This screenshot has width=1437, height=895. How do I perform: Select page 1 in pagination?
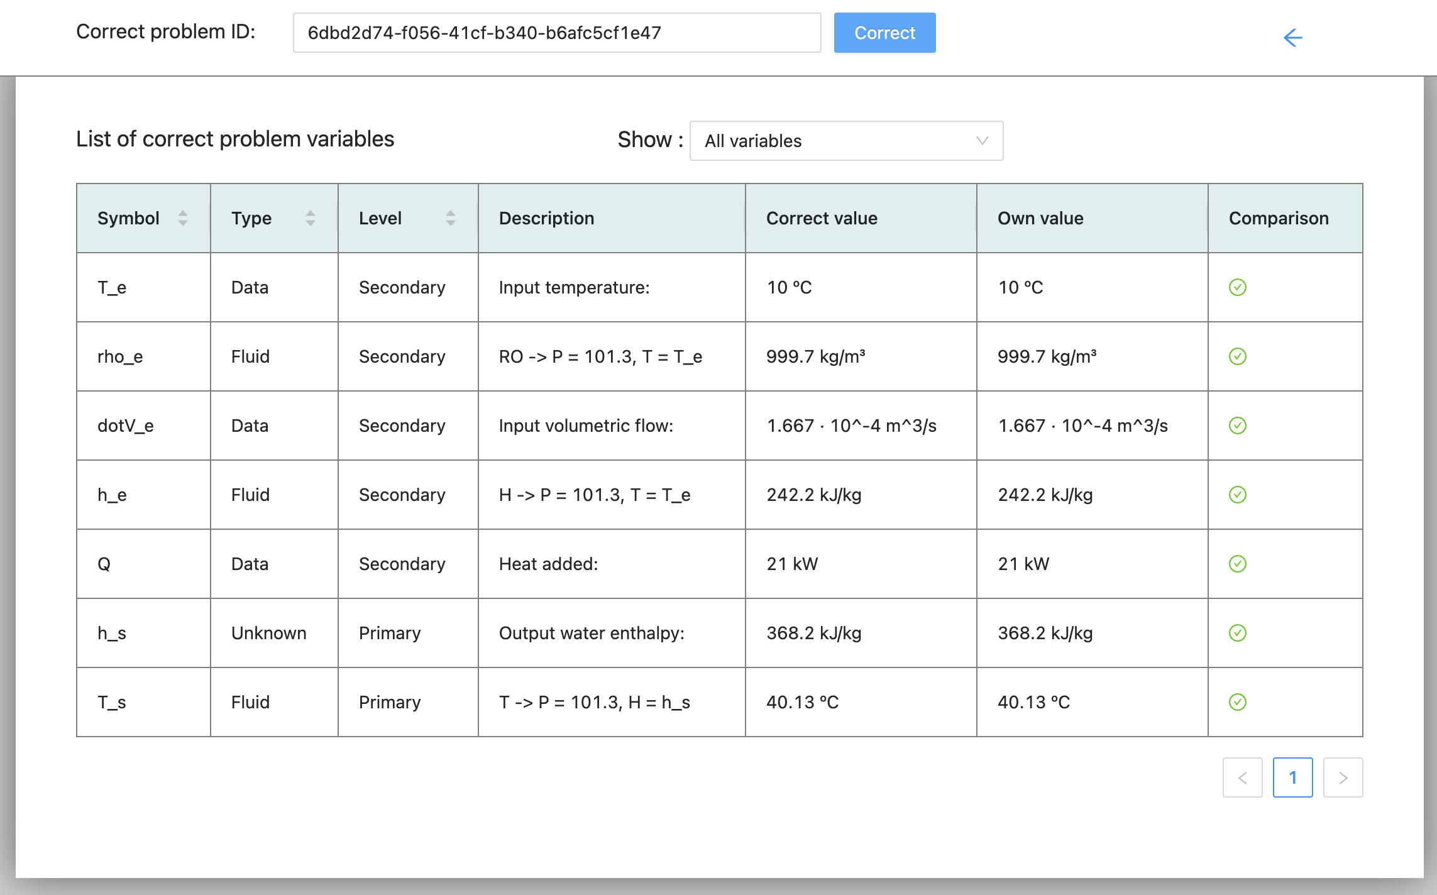pyautogui.click(x=1292, y=777)
